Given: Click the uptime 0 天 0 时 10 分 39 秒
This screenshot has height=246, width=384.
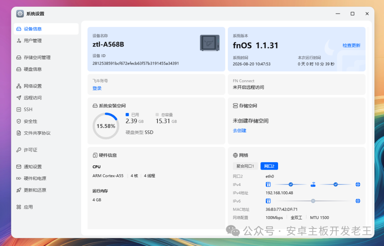Looking at the screenshot, I should [x=316, y=64].
